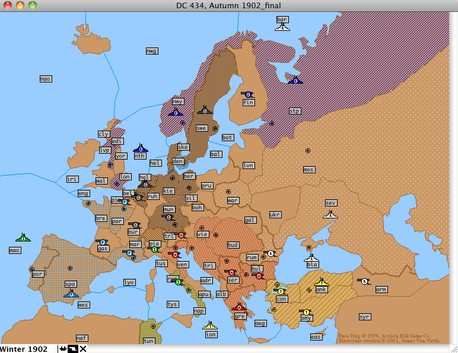Click the bud province label
The image size is (458, 353).
(233, 245)
